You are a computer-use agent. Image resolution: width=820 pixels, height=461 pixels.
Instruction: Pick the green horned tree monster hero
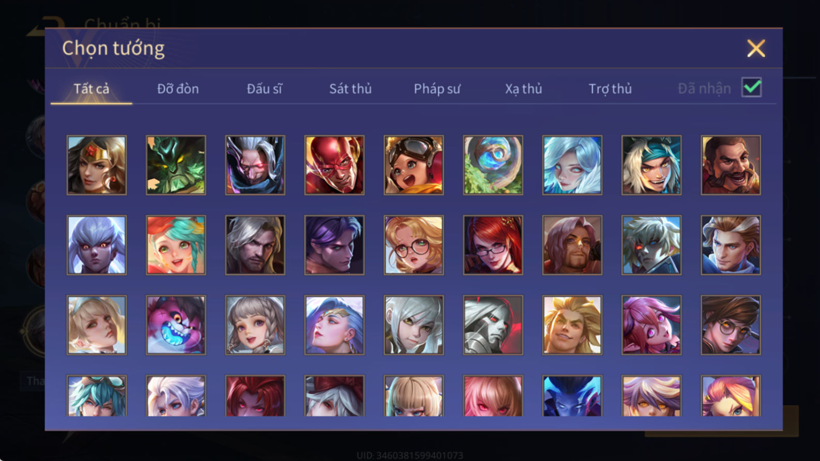point(176,165)
